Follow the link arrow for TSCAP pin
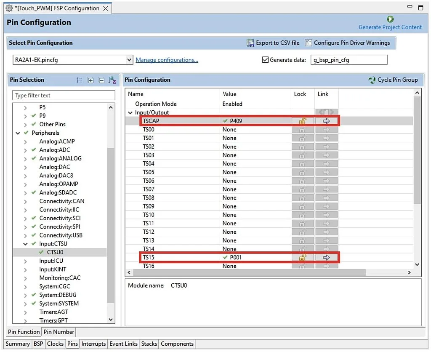431x352 pixels. coord(326,121)
